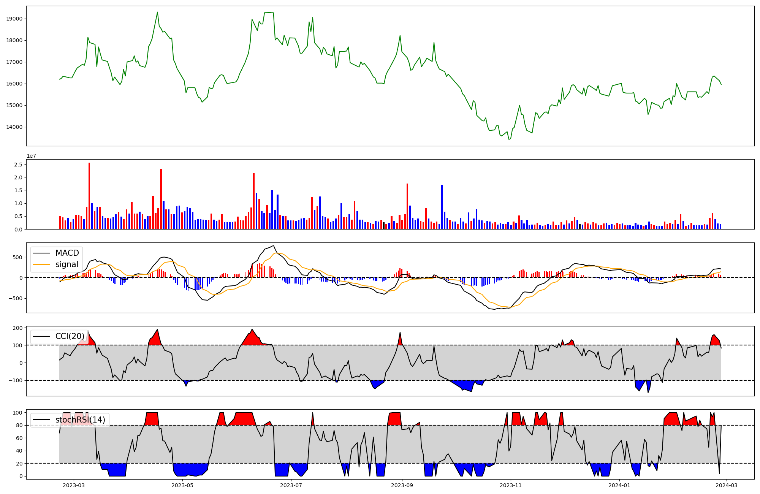Click the −500 MACD axis tick label
The image size is (760, 494).
pyautogui.click(x=16, y=298)
